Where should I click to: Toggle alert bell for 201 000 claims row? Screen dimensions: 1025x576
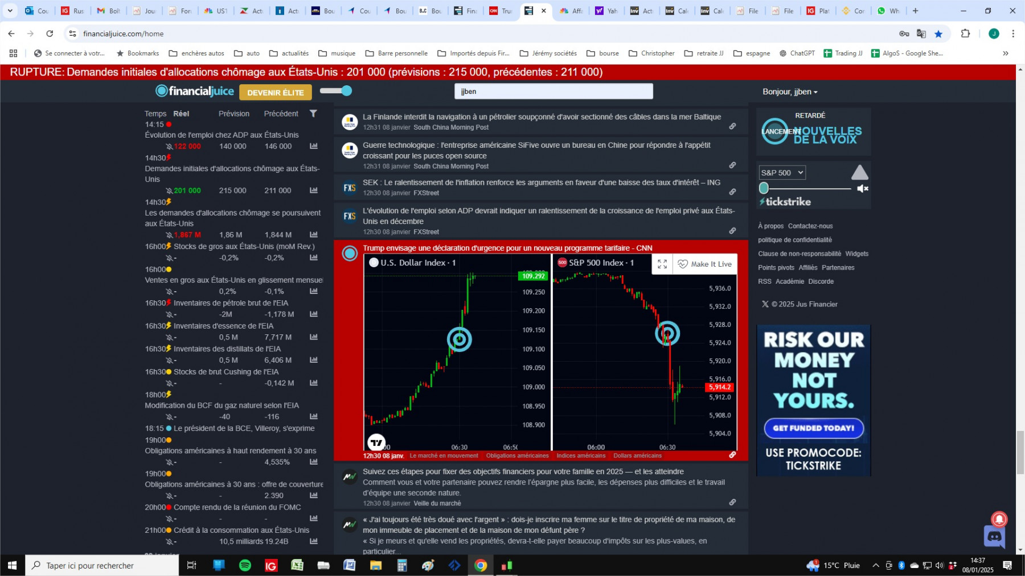pos(169,190)
